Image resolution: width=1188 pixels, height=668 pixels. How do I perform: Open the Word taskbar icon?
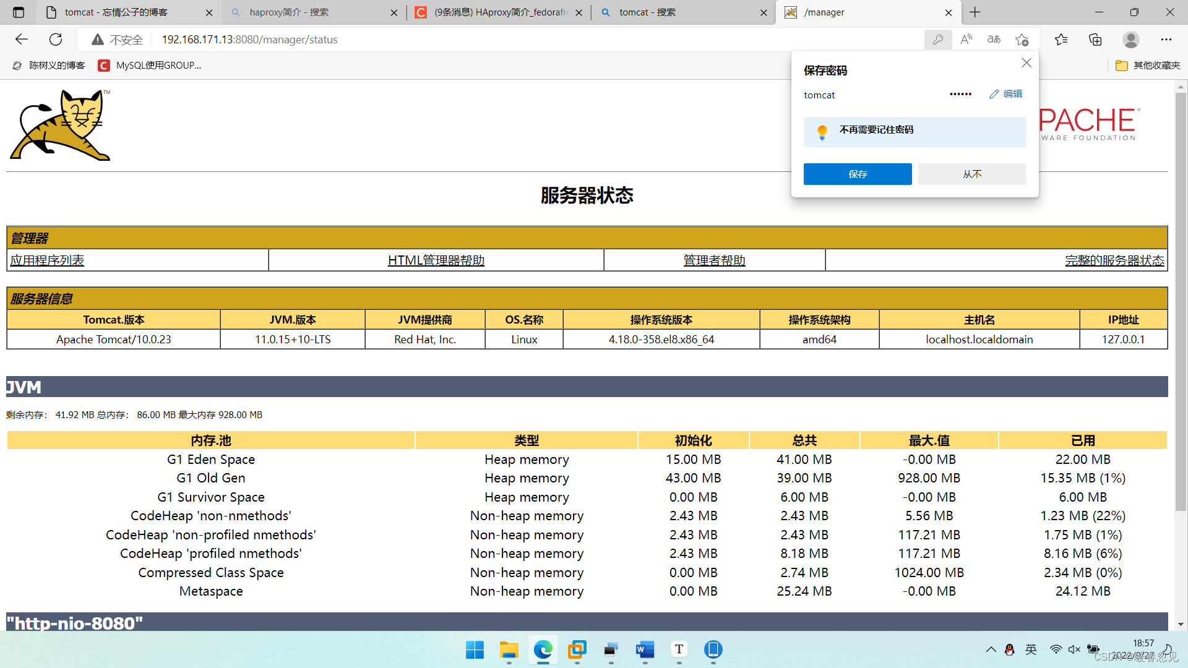(645, 649)
